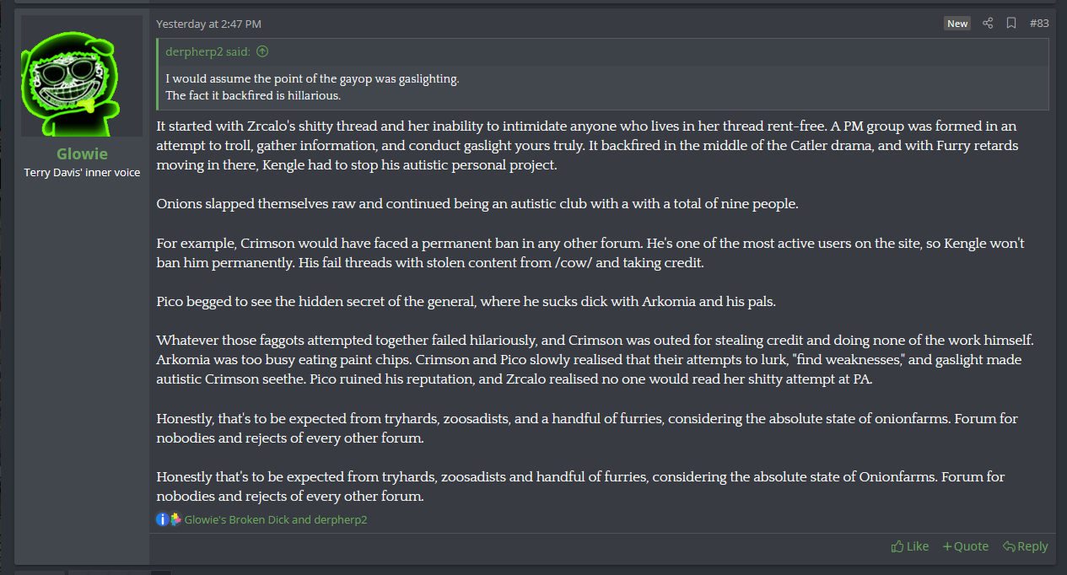Toggle the bookmark icon on this post

1011,24
